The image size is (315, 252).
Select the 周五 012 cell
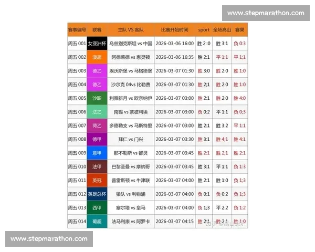click(77, 194)
